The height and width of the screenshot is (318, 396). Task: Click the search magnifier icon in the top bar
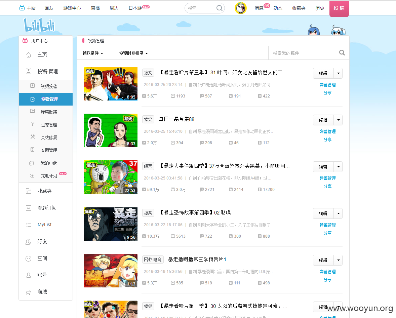point(220,8)
